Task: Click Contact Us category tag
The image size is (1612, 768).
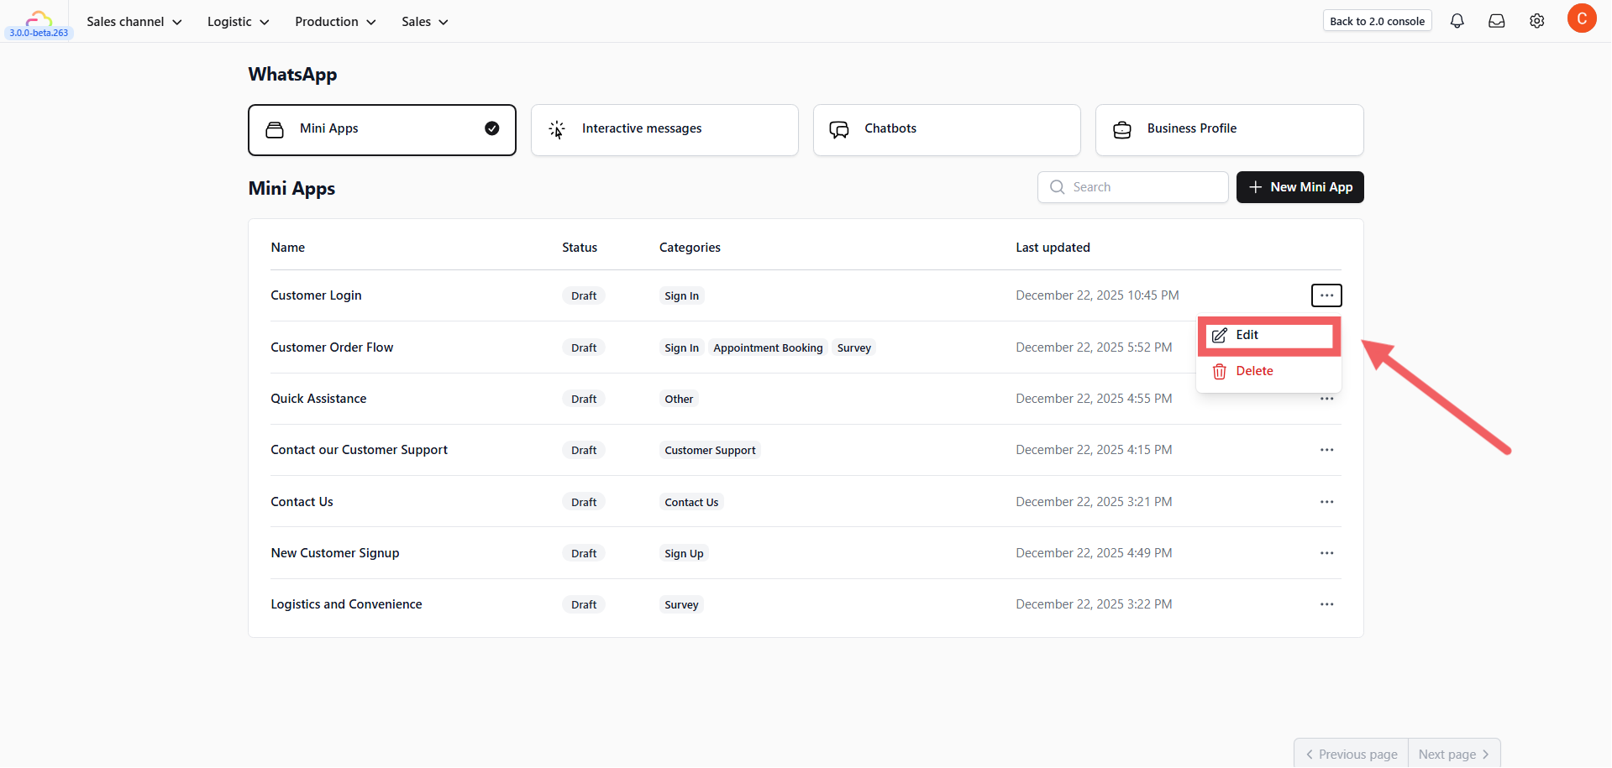Action: [691, 503]
